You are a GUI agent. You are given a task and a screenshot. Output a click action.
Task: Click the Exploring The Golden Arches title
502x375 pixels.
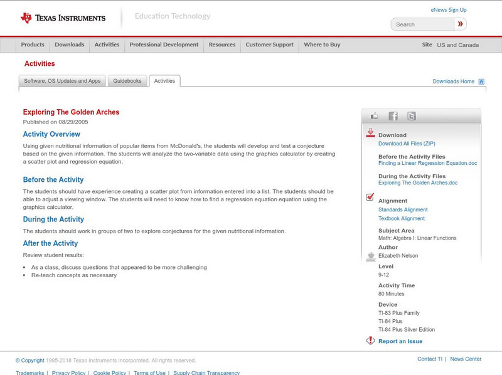tap(71, 112)
